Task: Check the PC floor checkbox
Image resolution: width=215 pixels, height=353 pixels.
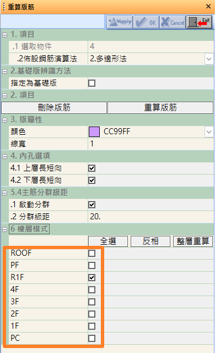Action: click(x=92, y=339)
